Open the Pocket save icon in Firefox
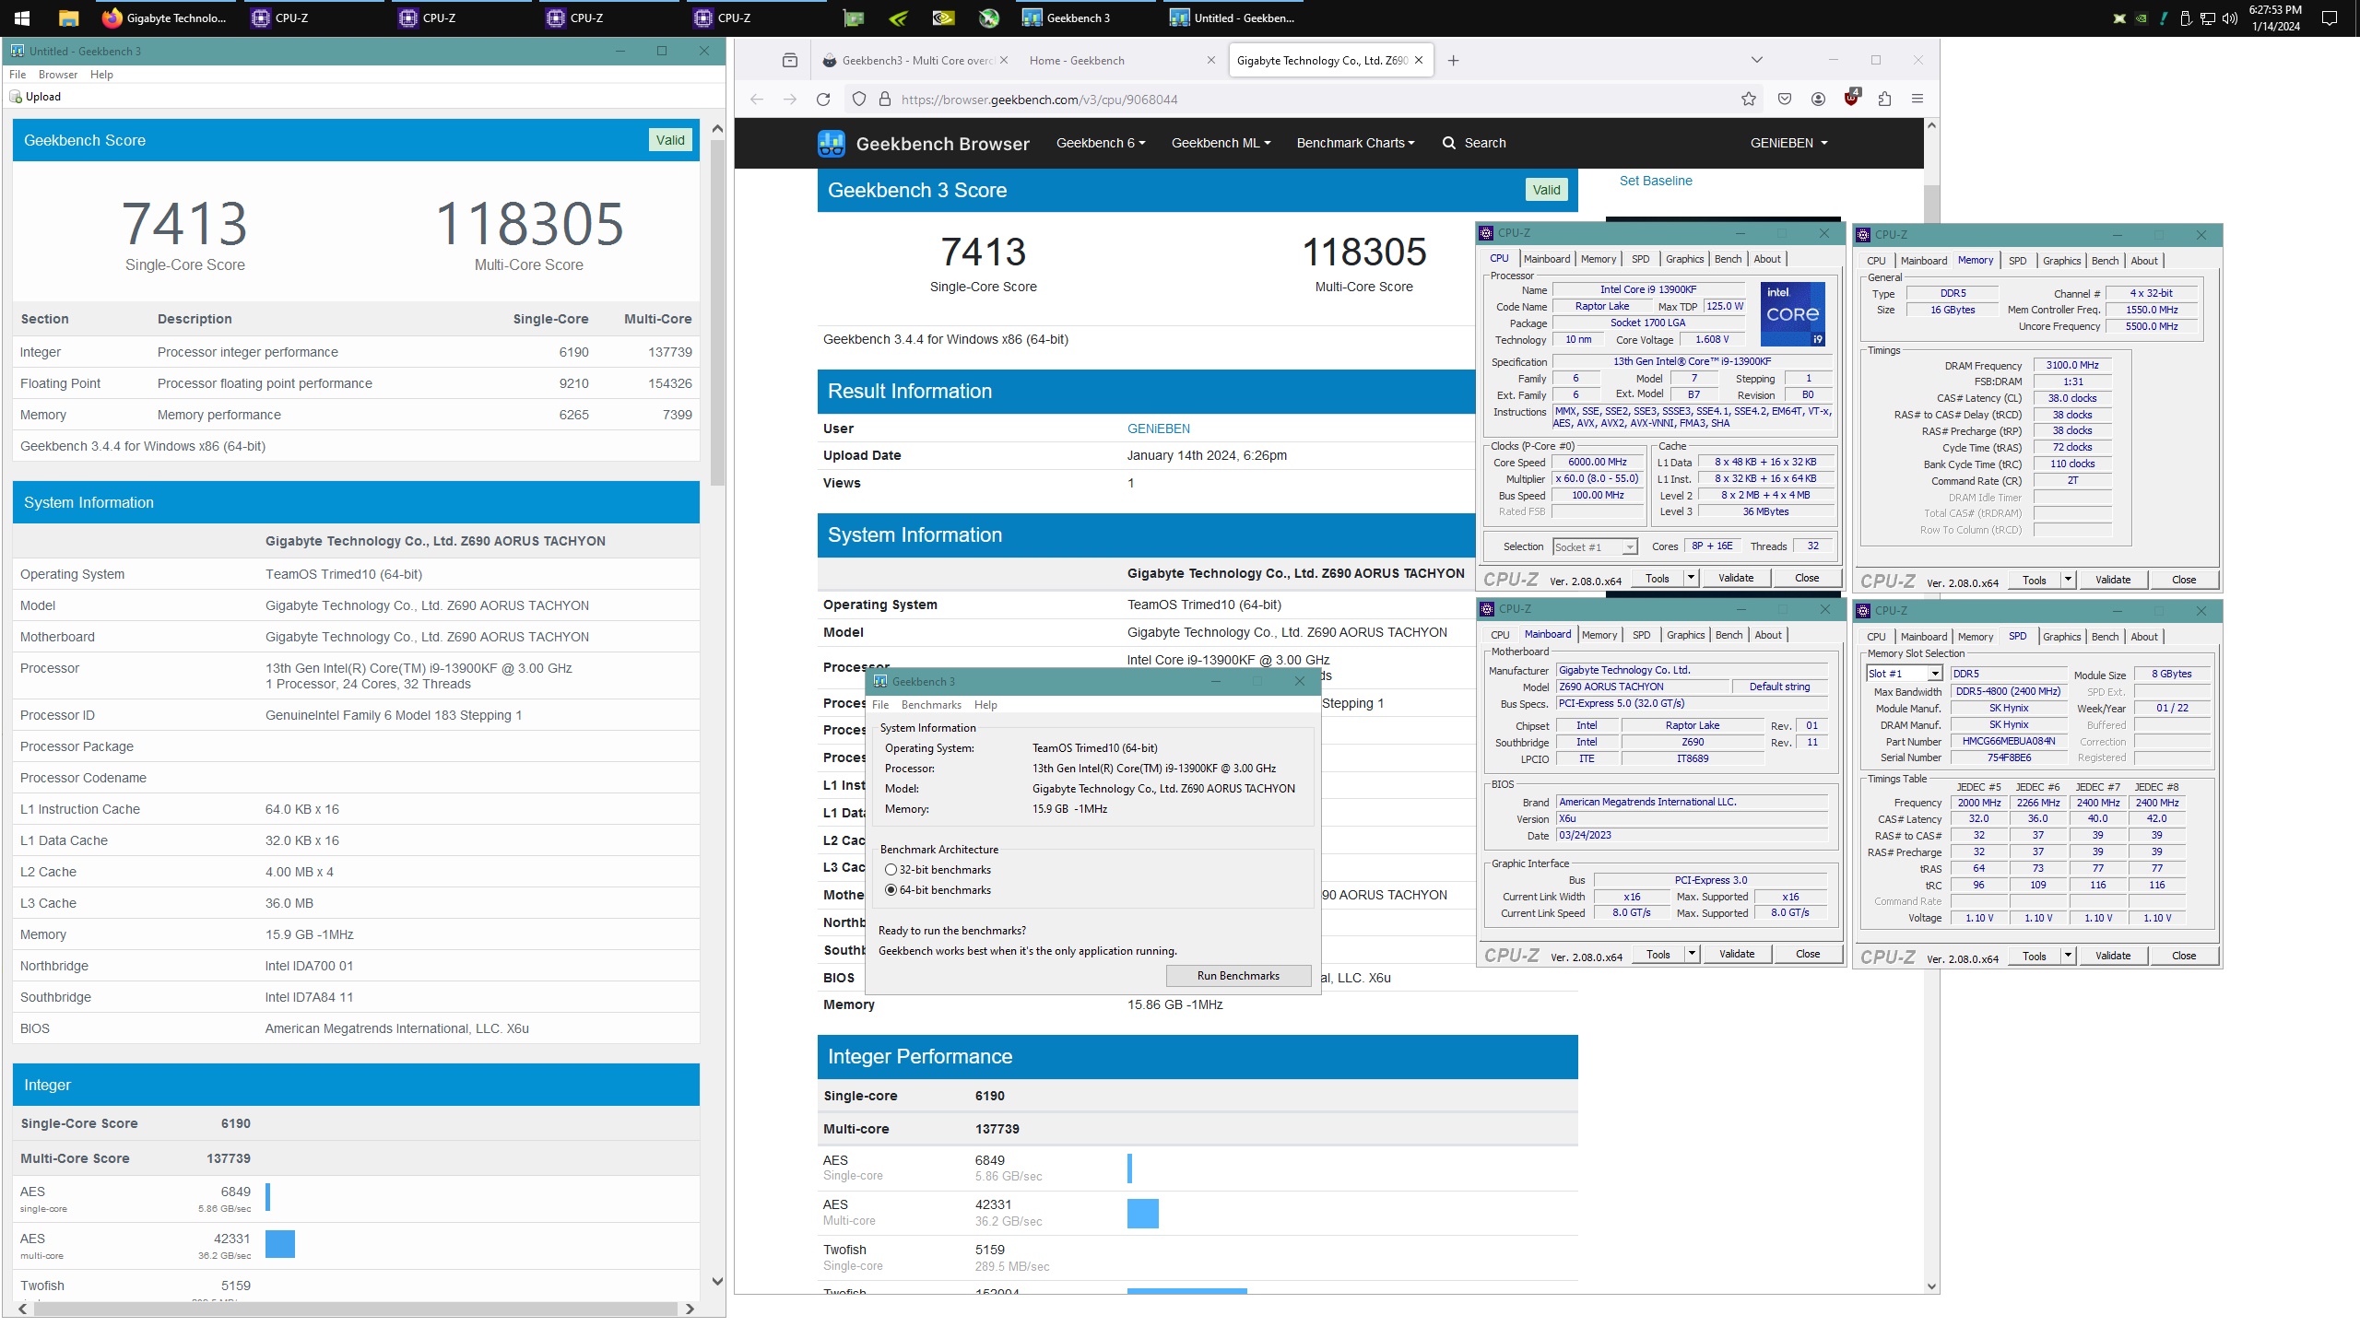The width and height of the screenshot is (2360, 1327). 1785,100
